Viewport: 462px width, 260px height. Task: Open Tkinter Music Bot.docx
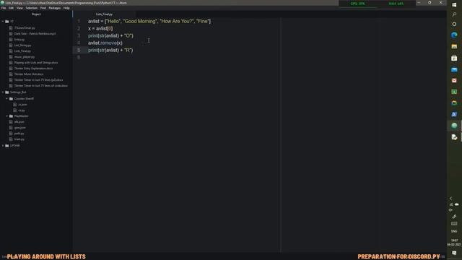click(x=29, y=74)
